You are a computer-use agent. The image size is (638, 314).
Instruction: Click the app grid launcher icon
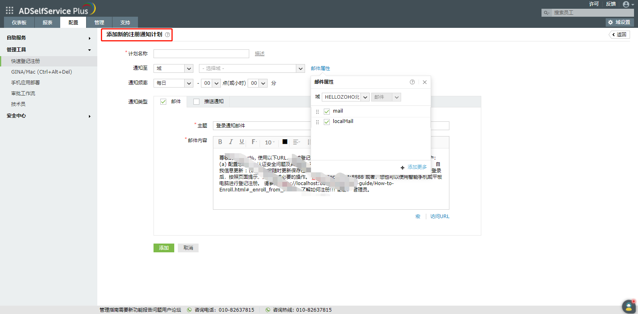(x=10, y=10)
